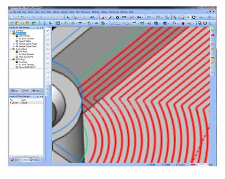Click the blue checkmark box toolbar icon
Viewport: 225px width, 179px height.
tap(165, 23)
